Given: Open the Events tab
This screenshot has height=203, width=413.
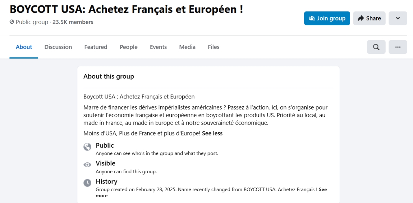Looking at the screenshot, I should [x=158, y=47].
